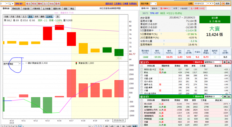Check the checkbox for 華南永昌-中正 row

[x=142, y=69]
